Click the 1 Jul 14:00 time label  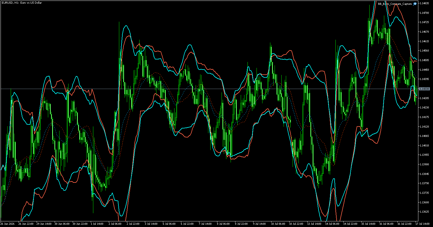coord(97,224)
